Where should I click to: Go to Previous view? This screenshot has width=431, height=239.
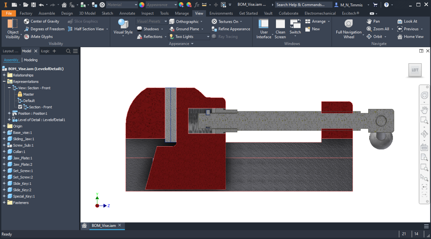408,29
